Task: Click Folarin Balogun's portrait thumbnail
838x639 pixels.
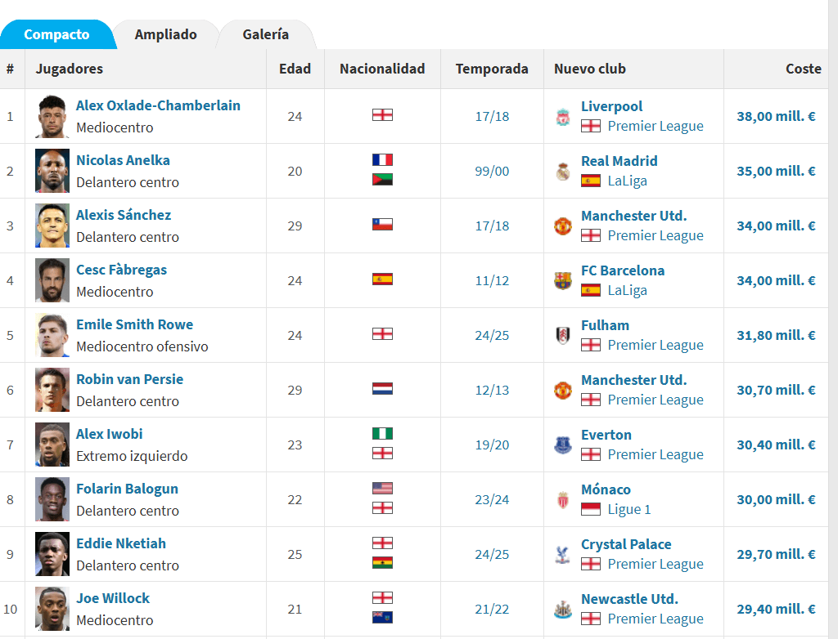Action: click(52, 499)
